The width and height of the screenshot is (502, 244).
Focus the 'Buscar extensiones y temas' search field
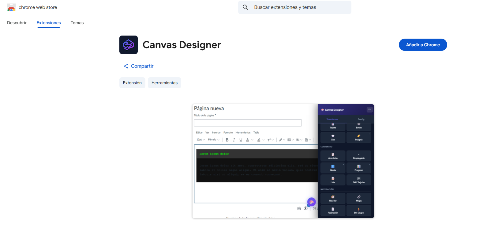[x=294, y=7]
